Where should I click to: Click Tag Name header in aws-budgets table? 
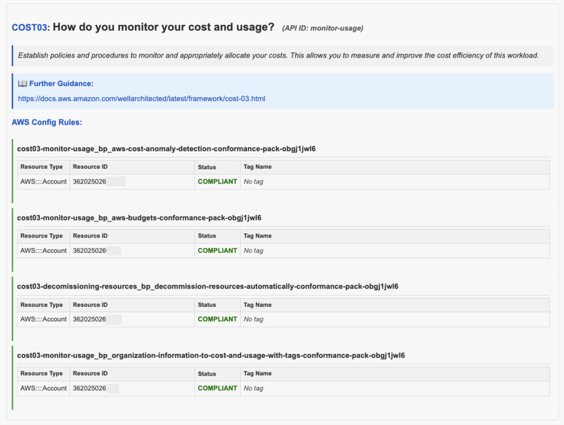coord(258,236)
